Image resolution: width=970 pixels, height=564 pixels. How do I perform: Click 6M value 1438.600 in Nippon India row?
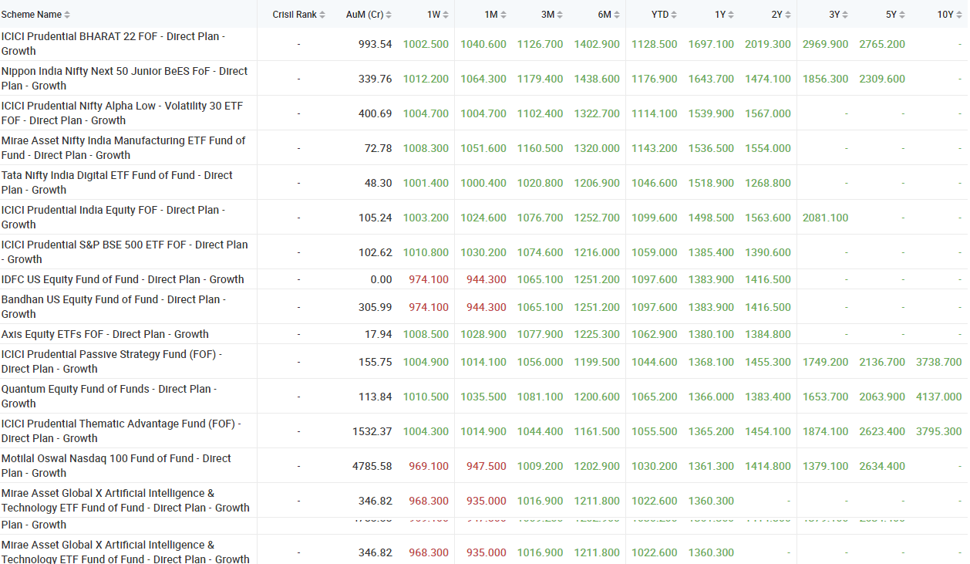597,79
